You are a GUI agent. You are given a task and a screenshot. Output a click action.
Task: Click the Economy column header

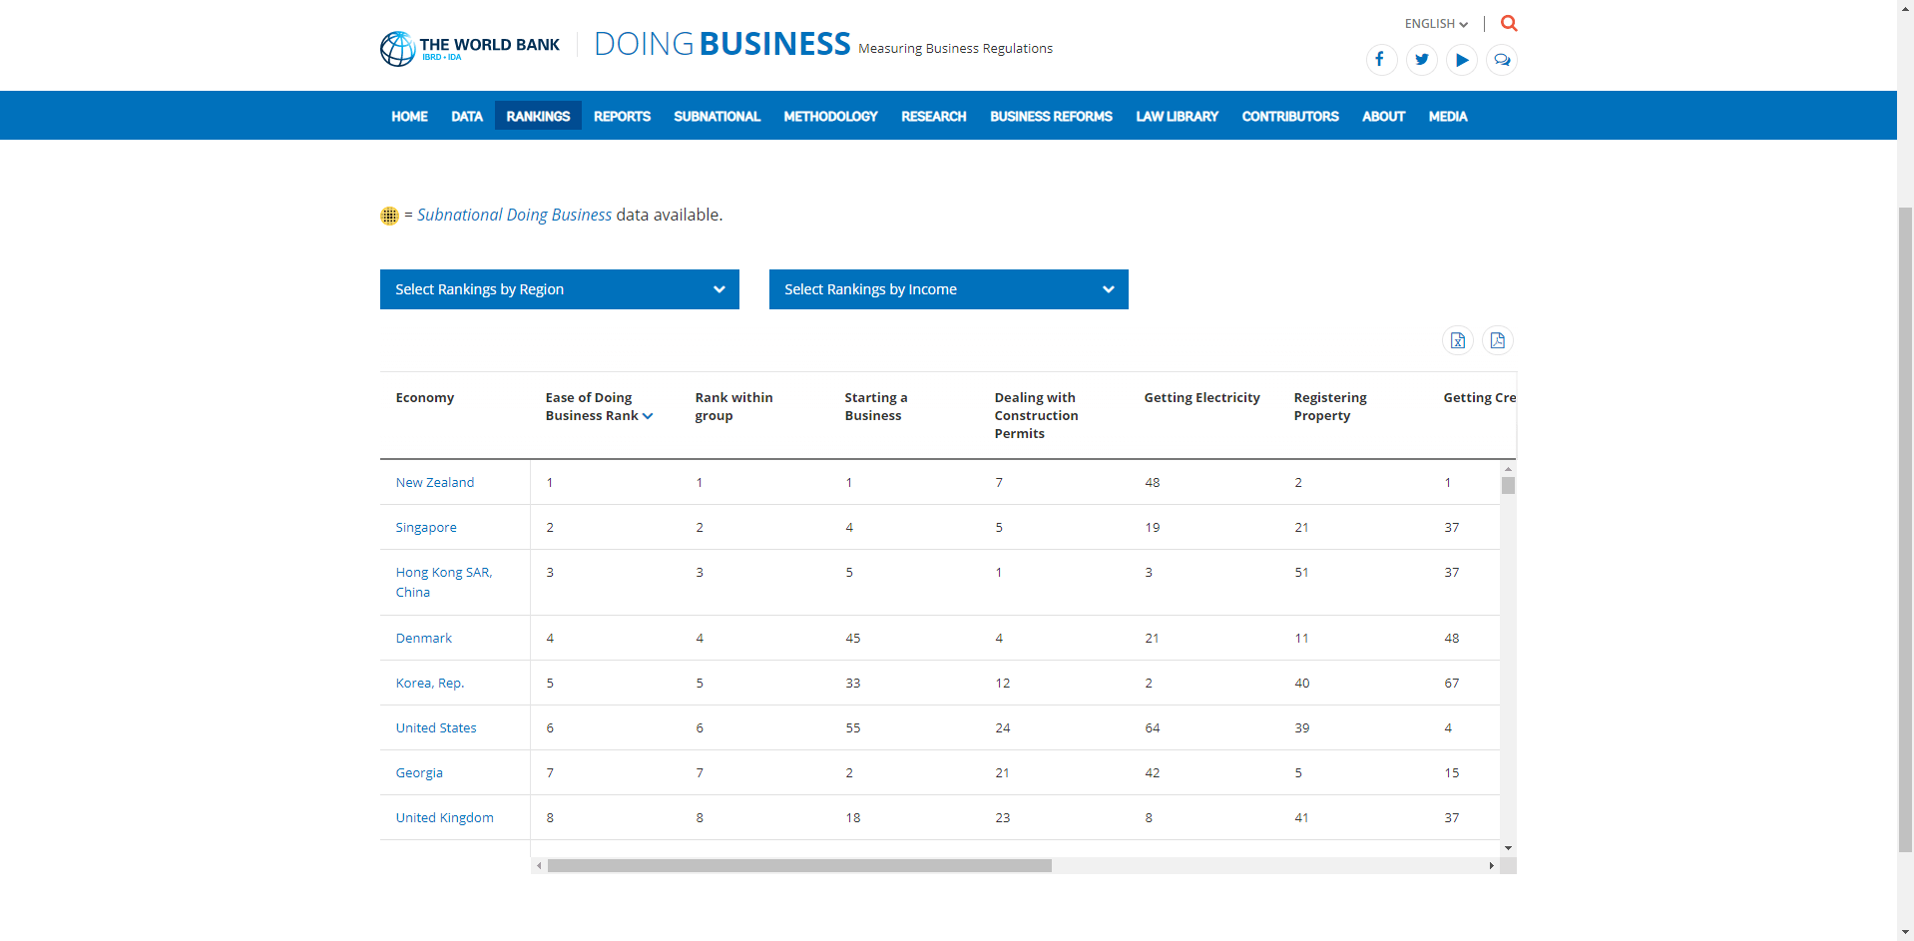click(425, 397)
